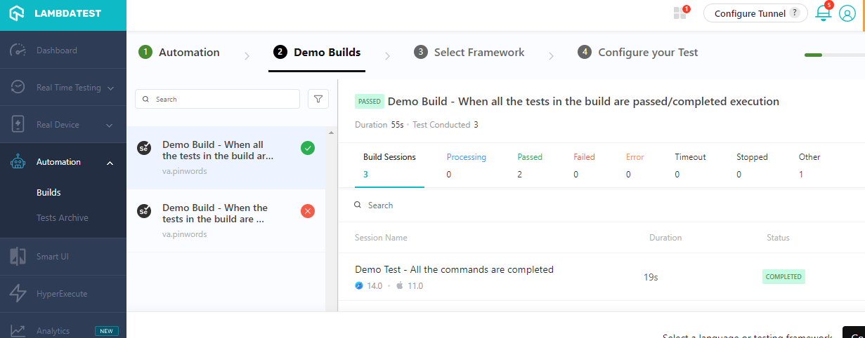Click the Apple 11.0 OS icon
This screenshot has height=338, width=865.
[400, 286]
